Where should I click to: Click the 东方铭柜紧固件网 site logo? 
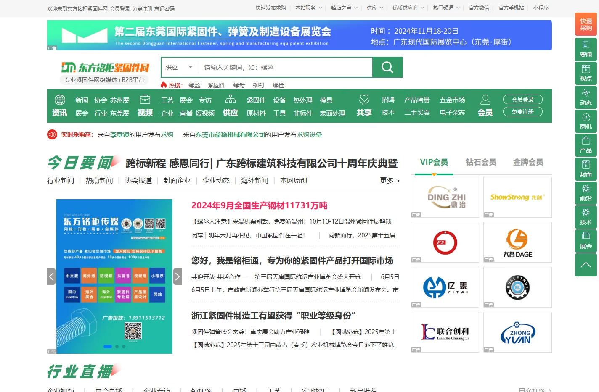[x=105, y=67]
